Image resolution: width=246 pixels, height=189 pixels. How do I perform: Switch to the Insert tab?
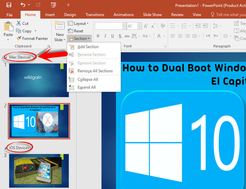(50, 15)
